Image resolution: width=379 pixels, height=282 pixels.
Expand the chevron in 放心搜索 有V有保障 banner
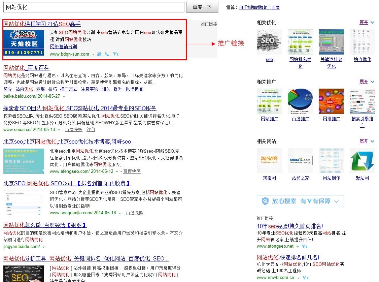point(337,201)
